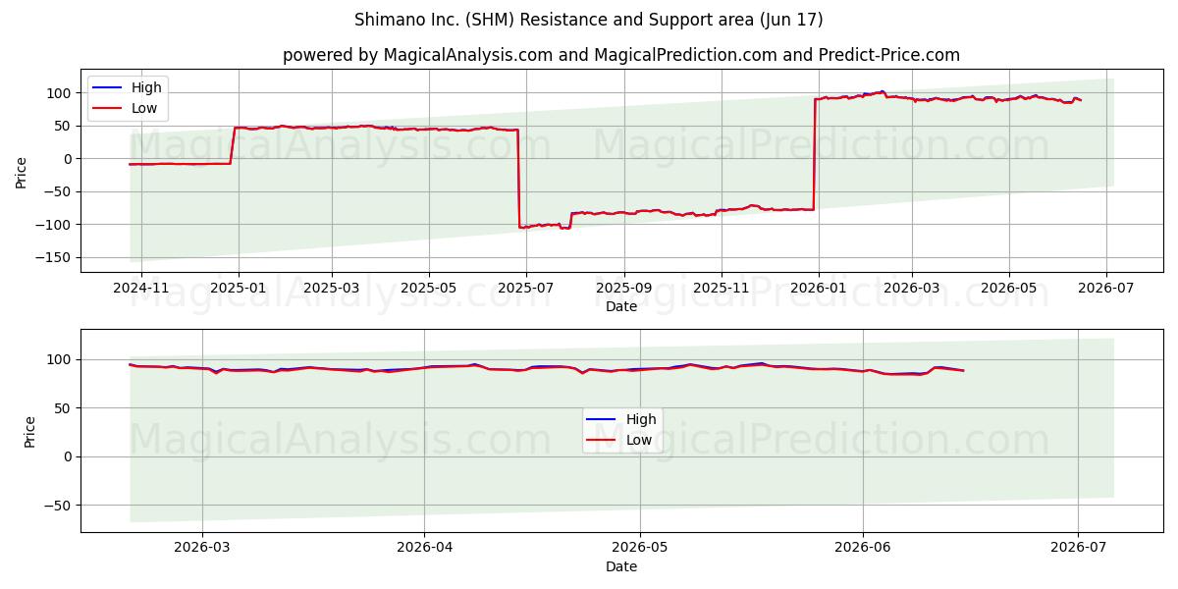Click the '2025-09' tick label on top chart
This screenshot has width=1178, height=589.
[x=624, y=287]
